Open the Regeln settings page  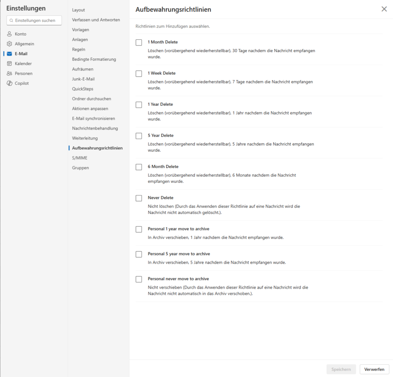coord(78,49)
